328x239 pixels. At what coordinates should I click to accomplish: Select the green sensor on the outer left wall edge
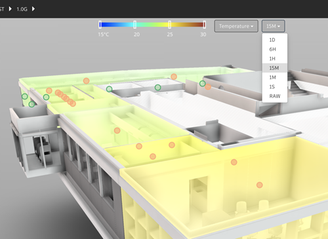coord(25,96)
